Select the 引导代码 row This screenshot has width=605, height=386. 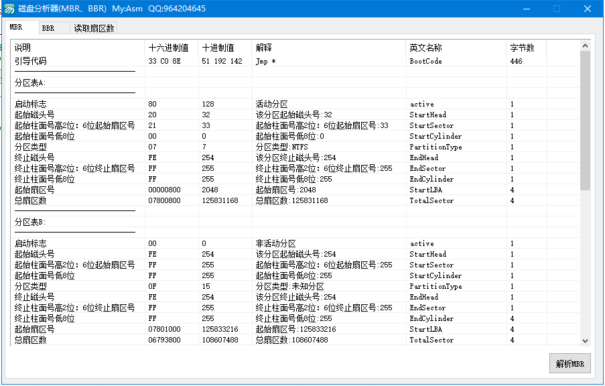pyautogui.click(x=295, y=61)
